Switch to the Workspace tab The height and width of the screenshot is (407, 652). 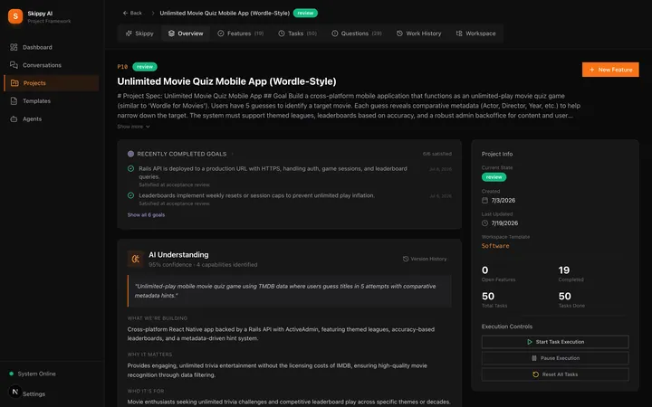[x=475, y=33]
